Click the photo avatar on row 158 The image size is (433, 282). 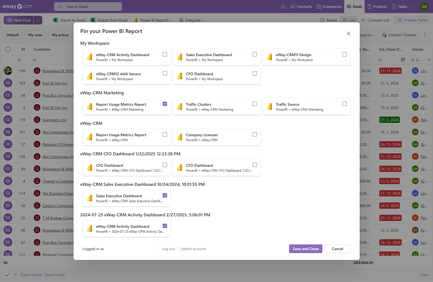pyautogui.click(x=8, y=71)
